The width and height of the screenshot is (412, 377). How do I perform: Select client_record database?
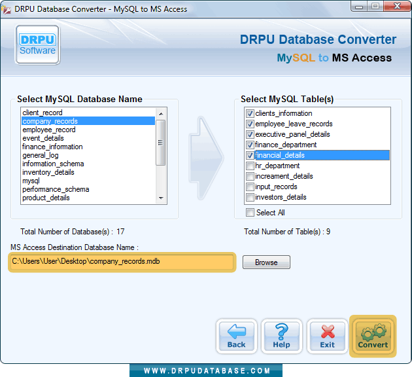[88, 113]
